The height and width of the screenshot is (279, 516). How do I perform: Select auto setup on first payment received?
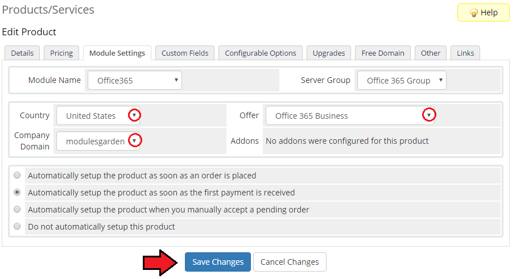(17, 192)
